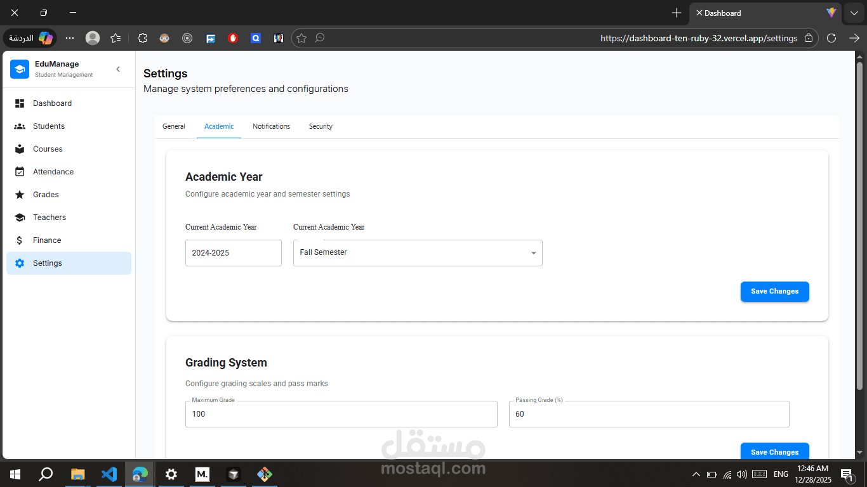The image size is (867, 487).
Task: Click the Finance dollar icon
Action: tap(20, 240)
